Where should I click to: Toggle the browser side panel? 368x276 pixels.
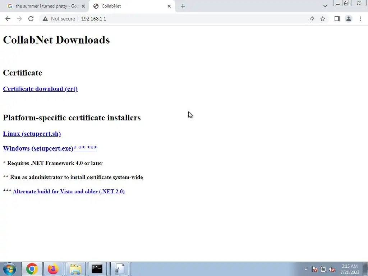337,19
